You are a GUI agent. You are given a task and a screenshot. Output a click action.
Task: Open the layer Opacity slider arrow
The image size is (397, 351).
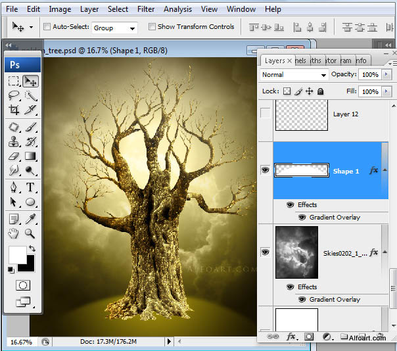pyautogui.click(x=385, y=75)
